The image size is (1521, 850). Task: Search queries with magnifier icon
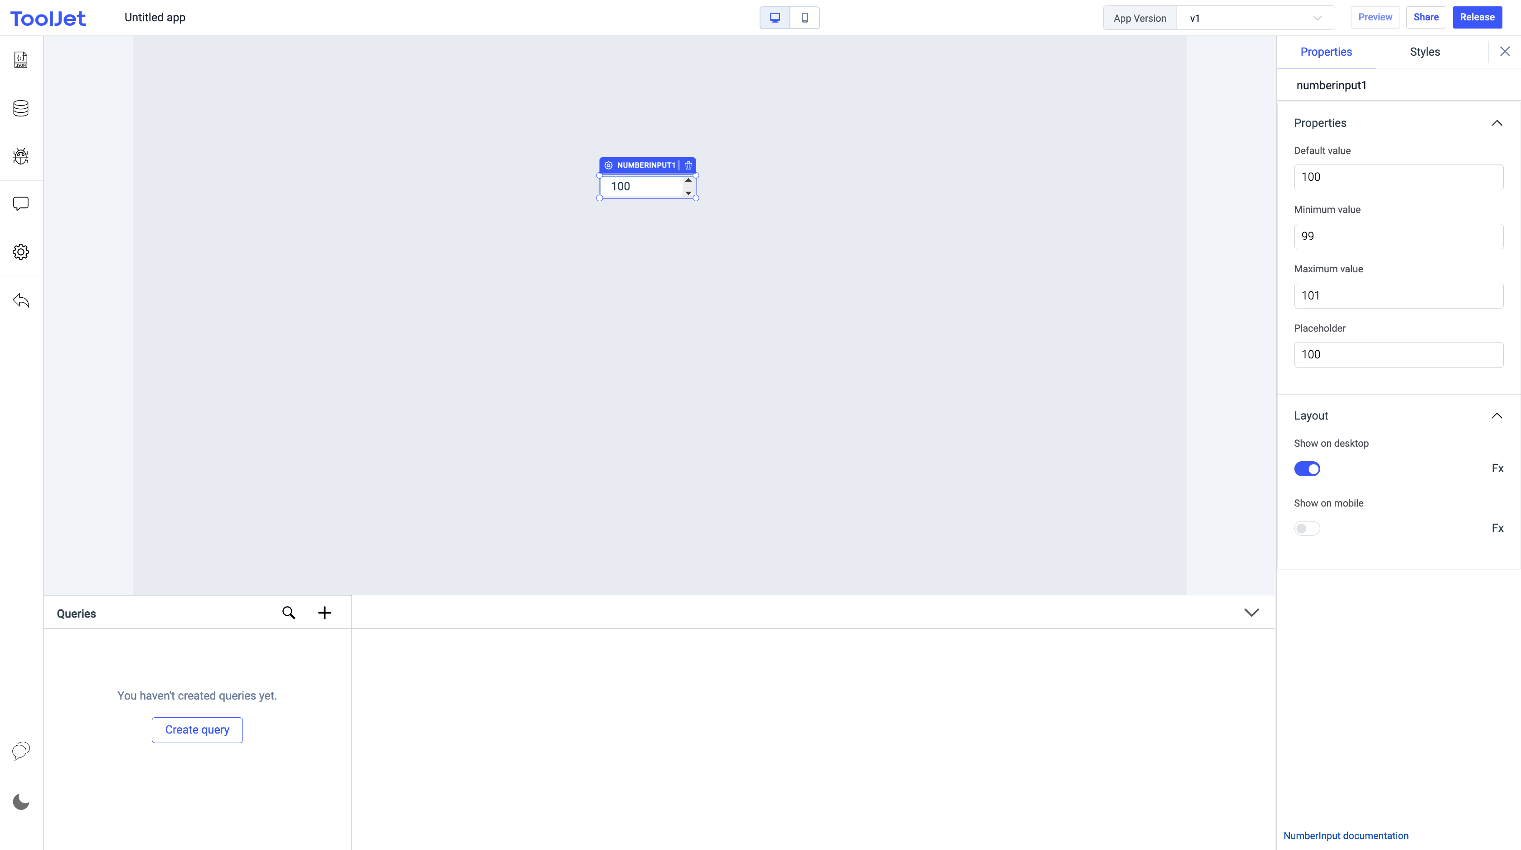(x=289, y=613)
